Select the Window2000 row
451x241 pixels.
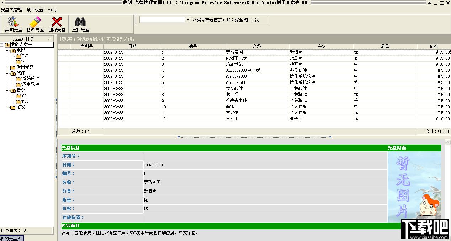[x=254, y=76]
